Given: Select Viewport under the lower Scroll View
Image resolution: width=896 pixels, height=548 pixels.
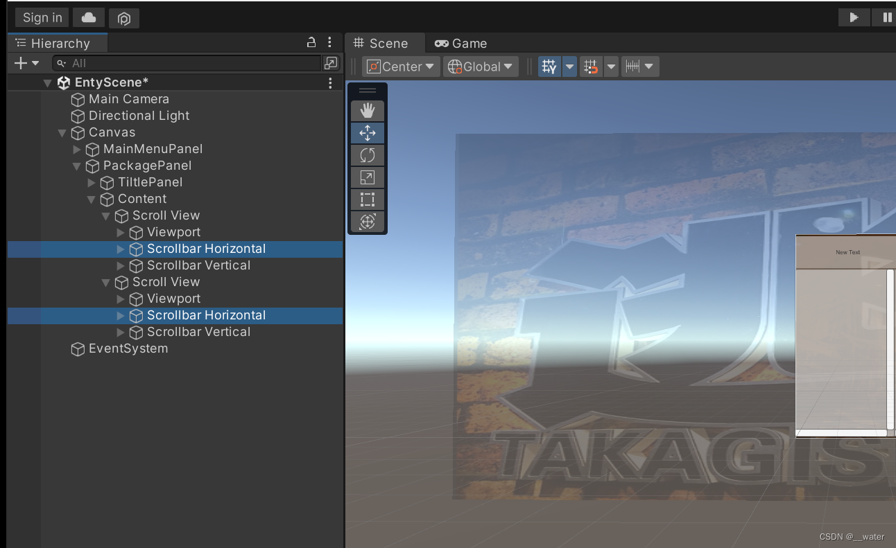Looking at the screenshot, I should (173, 299).
